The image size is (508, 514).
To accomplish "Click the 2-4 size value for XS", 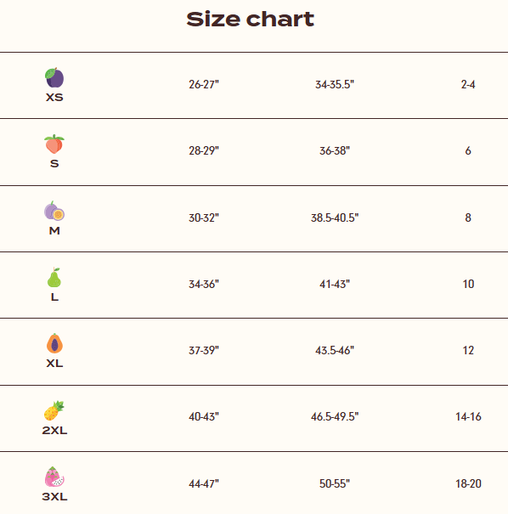I will coord(468,85).
